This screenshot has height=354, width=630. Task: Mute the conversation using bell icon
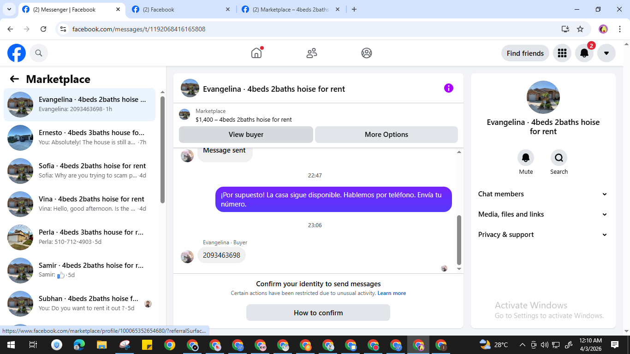526,158
